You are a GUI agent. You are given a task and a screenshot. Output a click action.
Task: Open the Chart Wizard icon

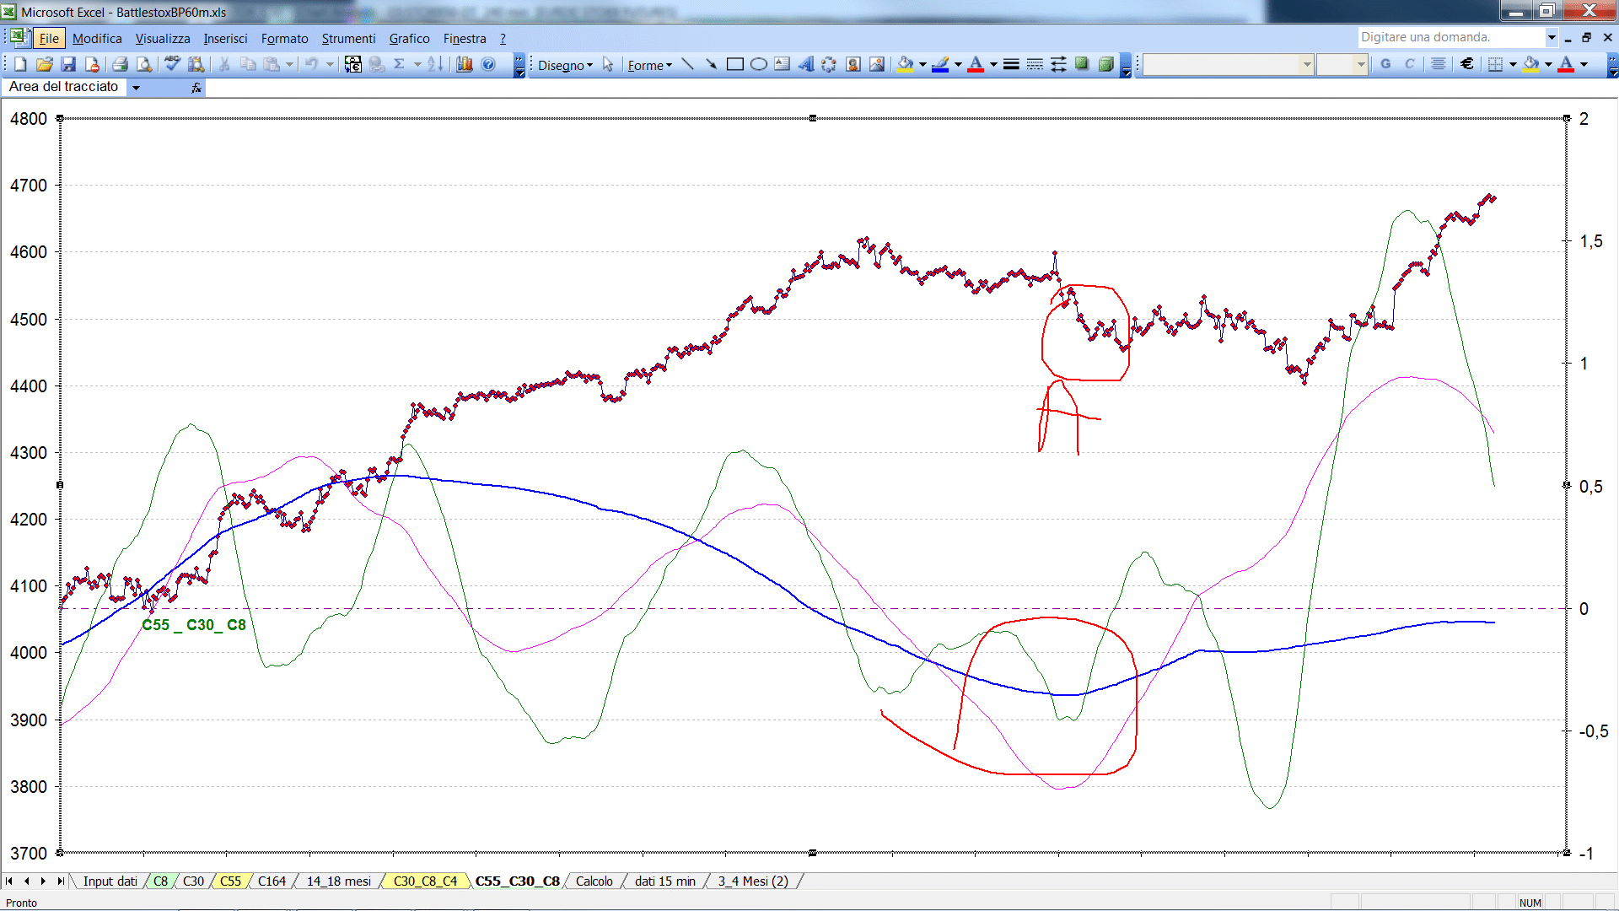click(464, 64)
